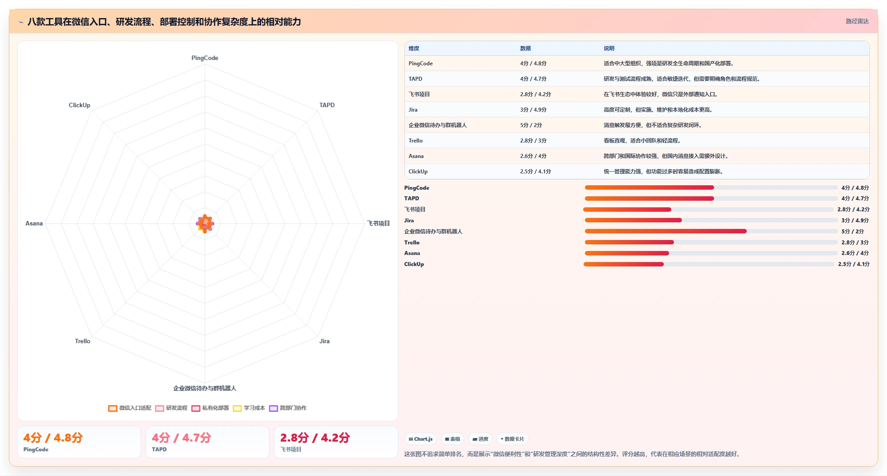887x476 pixels.
Task: Click the table cell '3分 / 4.9分'
Action: (533, 110)
